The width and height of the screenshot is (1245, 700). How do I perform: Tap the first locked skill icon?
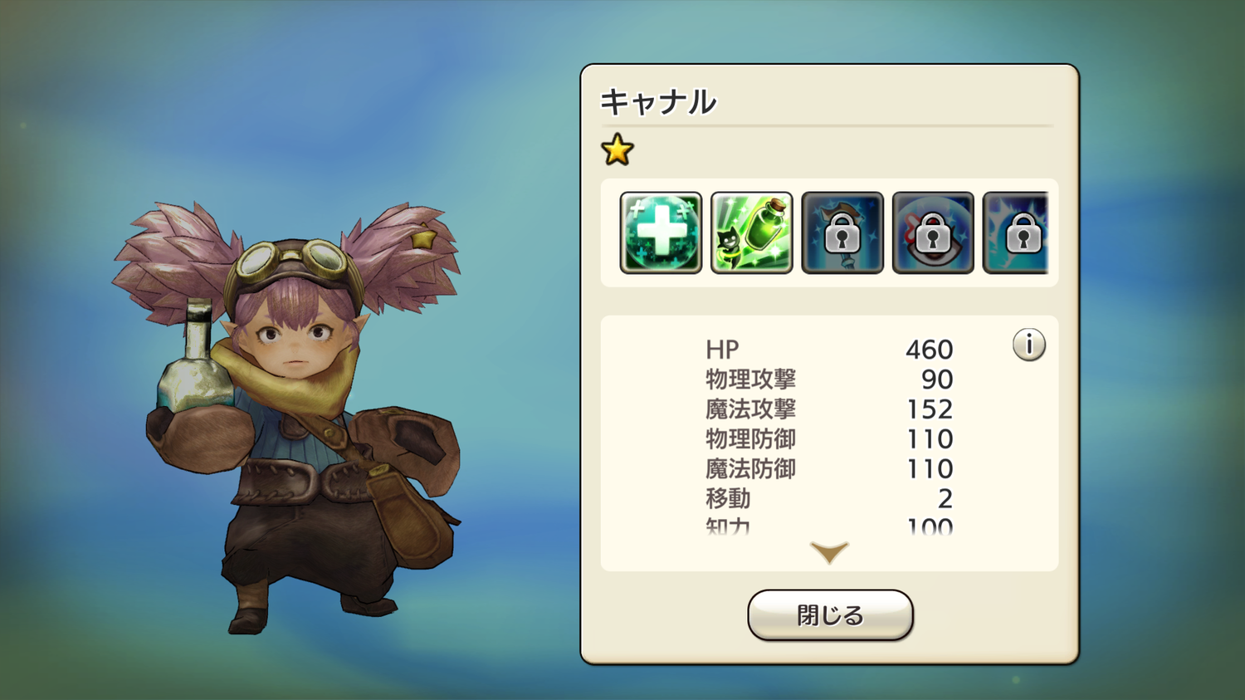pyautogui.click(x=842, y=233)
